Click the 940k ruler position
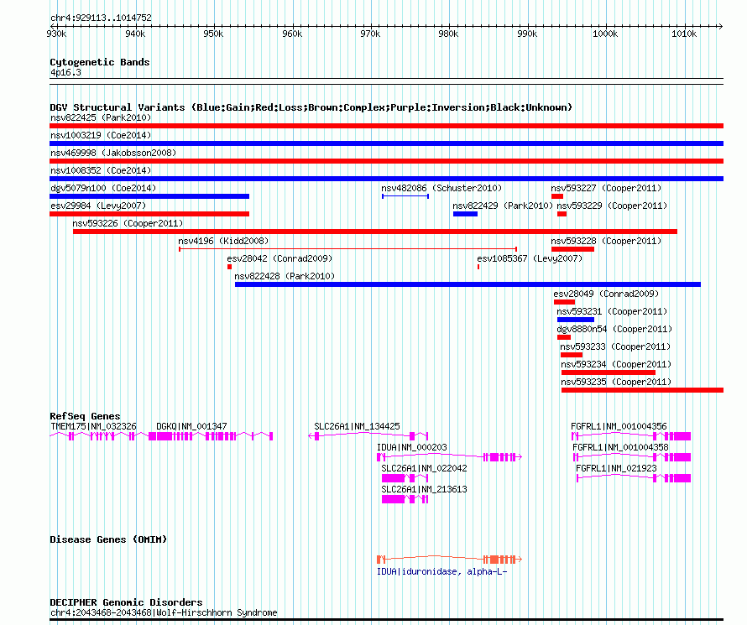This screenshot has height=625, width=747. [x=135, y=34]
